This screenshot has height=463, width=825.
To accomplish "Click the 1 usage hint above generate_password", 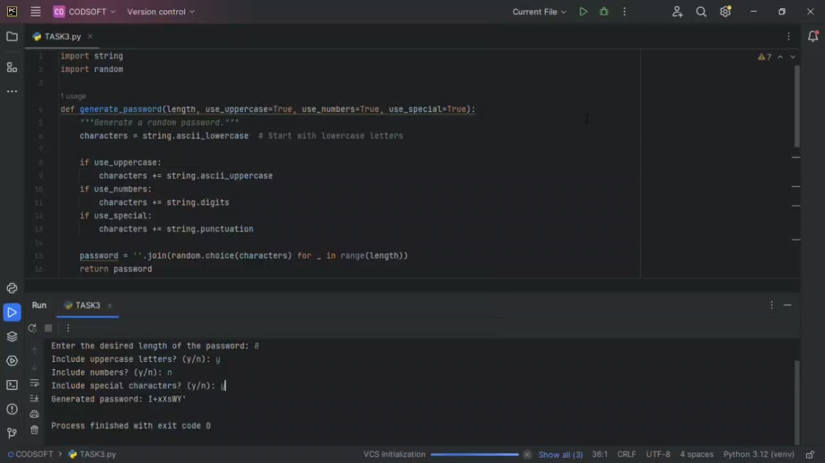I will pyautogui.click(x=73, y=96).
